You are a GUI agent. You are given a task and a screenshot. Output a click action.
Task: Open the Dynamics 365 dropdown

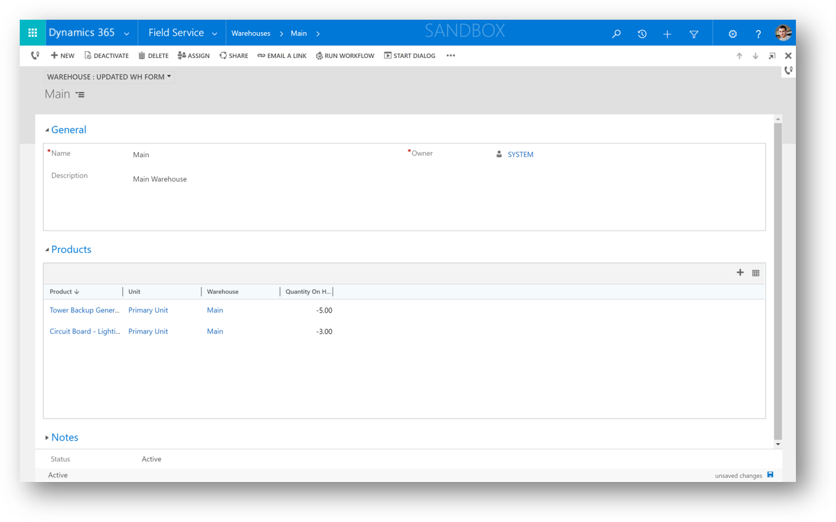tap(126, 33)
